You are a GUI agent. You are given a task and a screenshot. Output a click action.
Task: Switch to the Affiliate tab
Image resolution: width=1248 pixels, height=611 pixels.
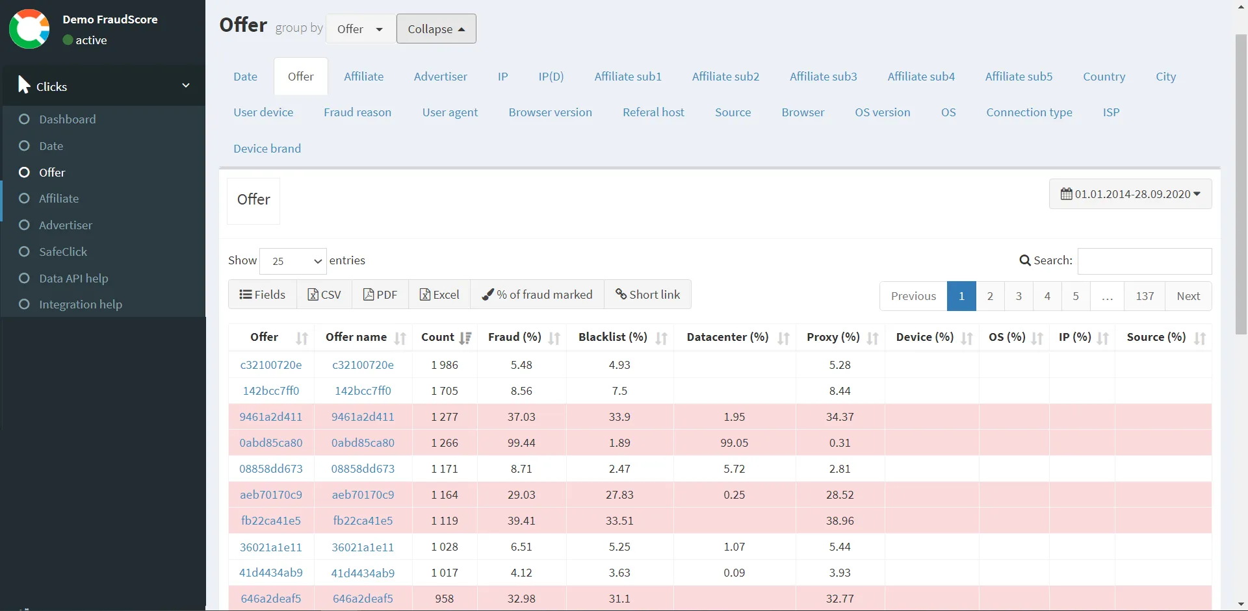tap(363, 77)
